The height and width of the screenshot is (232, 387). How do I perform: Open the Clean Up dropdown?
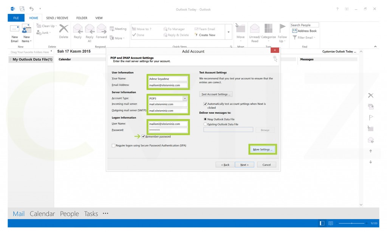tap(46, 26)
